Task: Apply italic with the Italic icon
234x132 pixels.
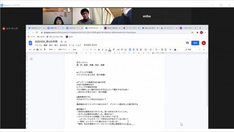Action: pos(102,50)
